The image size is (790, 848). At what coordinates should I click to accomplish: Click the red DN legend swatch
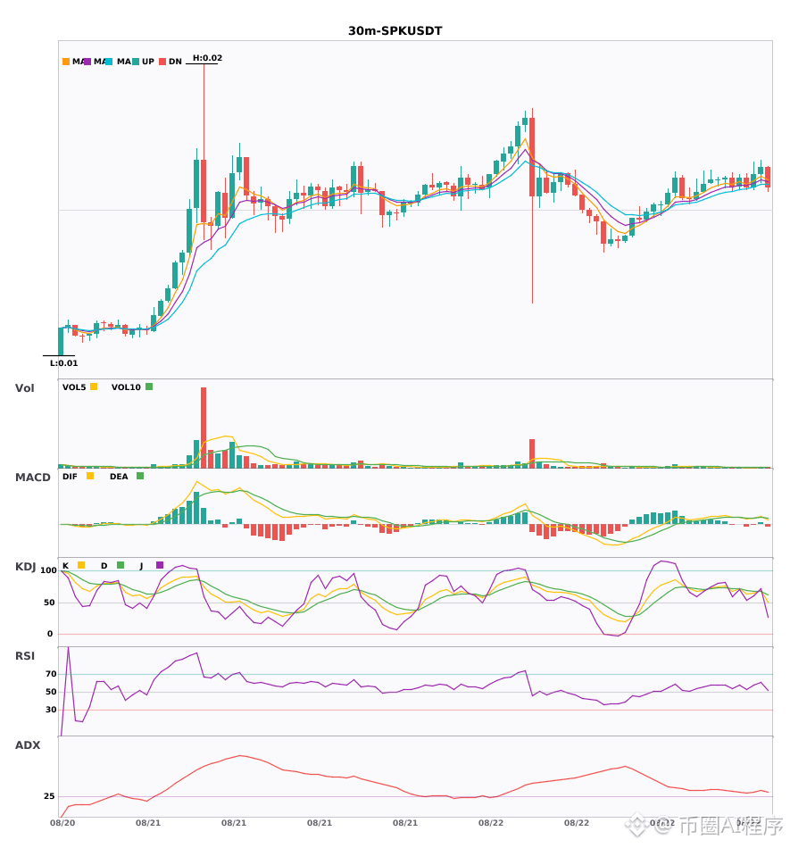coord(162,62)
